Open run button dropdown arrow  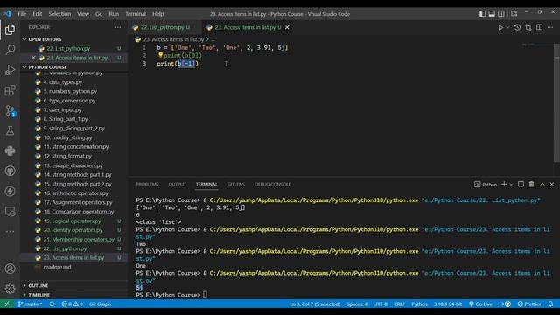(507, 27)
